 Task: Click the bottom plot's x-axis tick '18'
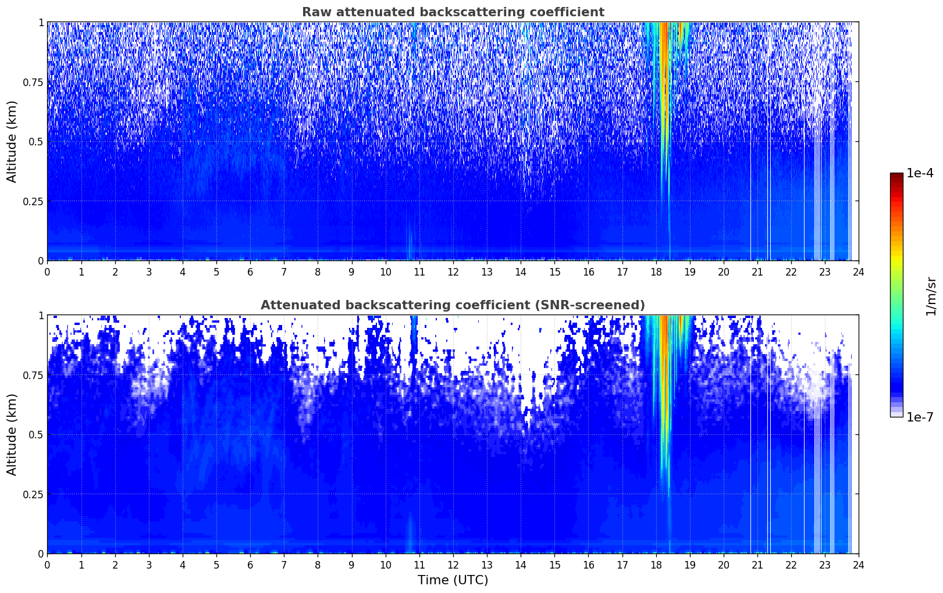point(656,565)
